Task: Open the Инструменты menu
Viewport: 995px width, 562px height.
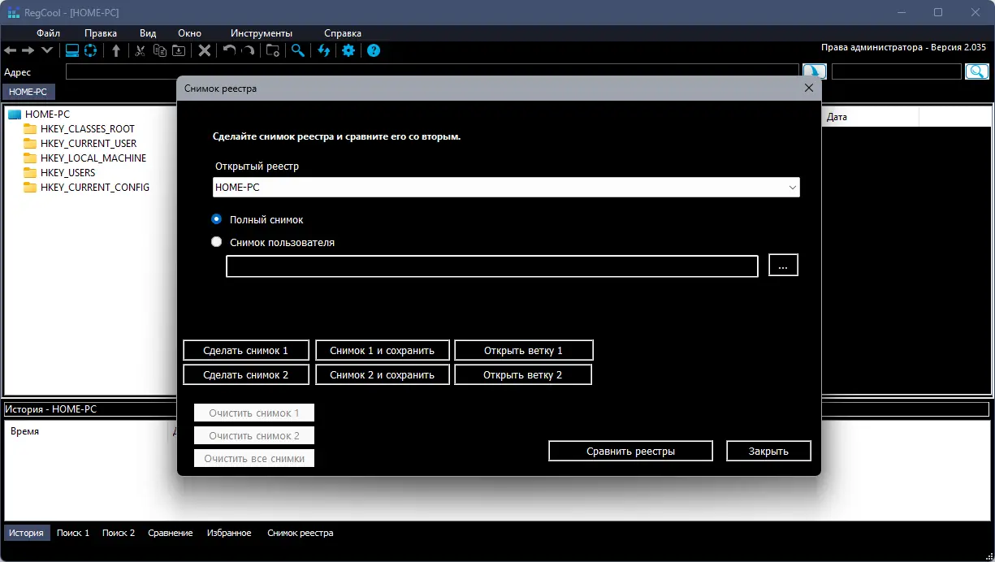Action: click(x=262, y=33)
